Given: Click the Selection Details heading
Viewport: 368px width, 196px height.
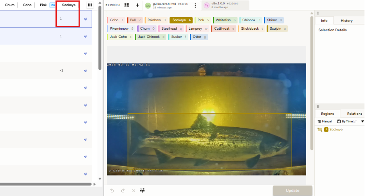Looking at the screenshot, I should tap(332, 30).
